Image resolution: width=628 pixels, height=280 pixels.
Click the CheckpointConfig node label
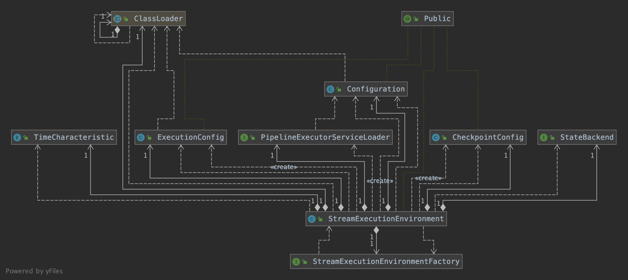[x=488, y=137]
